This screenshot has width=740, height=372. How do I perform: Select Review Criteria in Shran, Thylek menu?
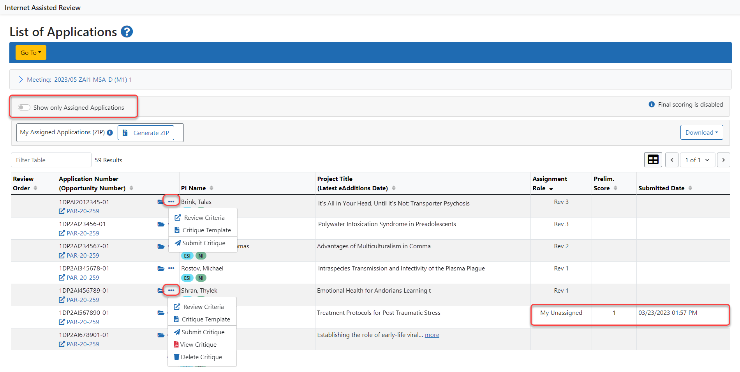pyautogui.click(x=199, y=307)
